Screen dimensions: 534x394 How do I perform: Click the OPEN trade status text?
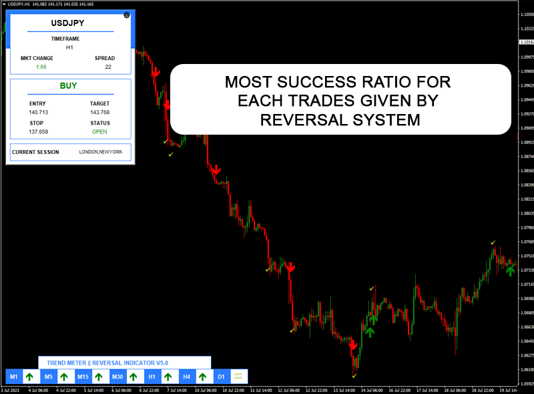99,132
